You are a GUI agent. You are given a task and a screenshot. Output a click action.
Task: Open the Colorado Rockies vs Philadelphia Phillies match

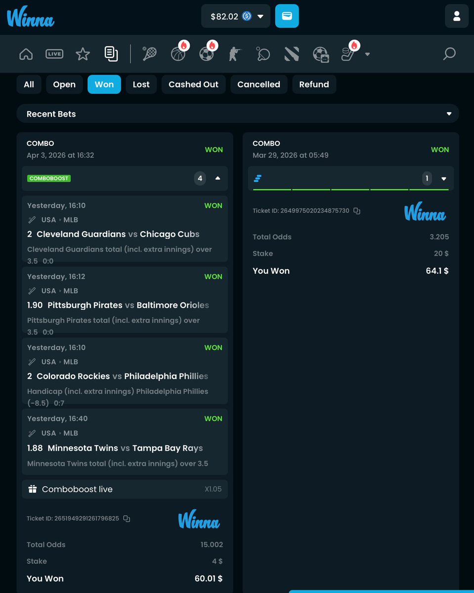(x=123, y=377)
